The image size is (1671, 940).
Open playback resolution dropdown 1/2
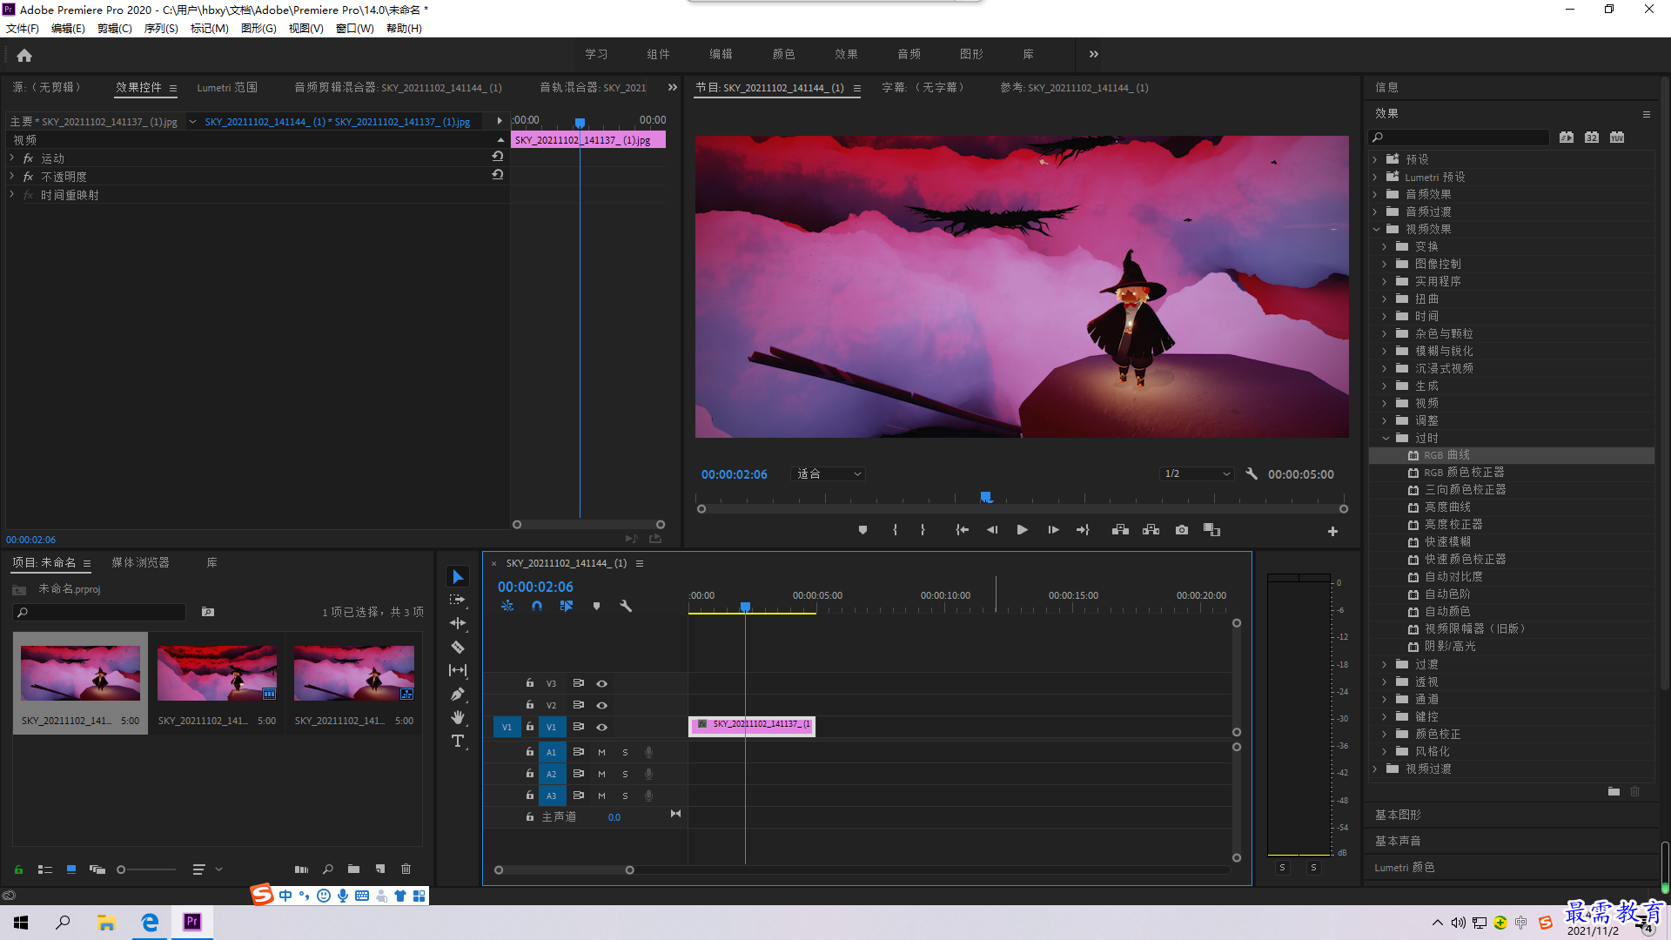click(1197, 474)
